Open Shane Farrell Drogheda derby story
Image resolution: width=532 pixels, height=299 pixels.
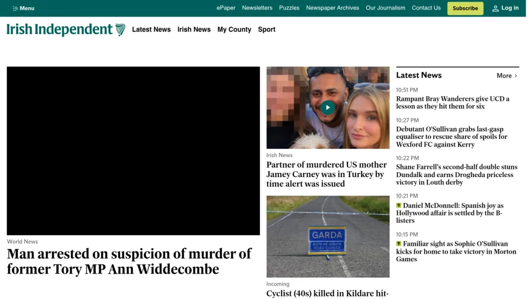click(x=457, y=174)
